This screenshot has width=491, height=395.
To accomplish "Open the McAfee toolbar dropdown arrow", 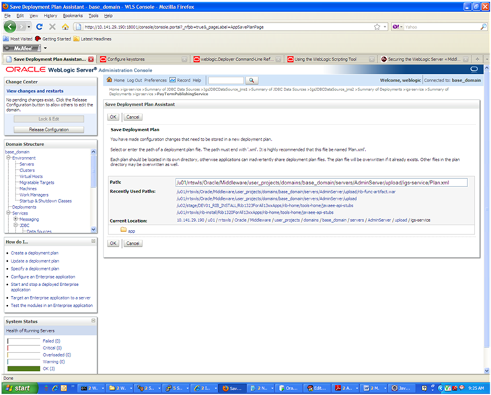I will click(46, 48).
